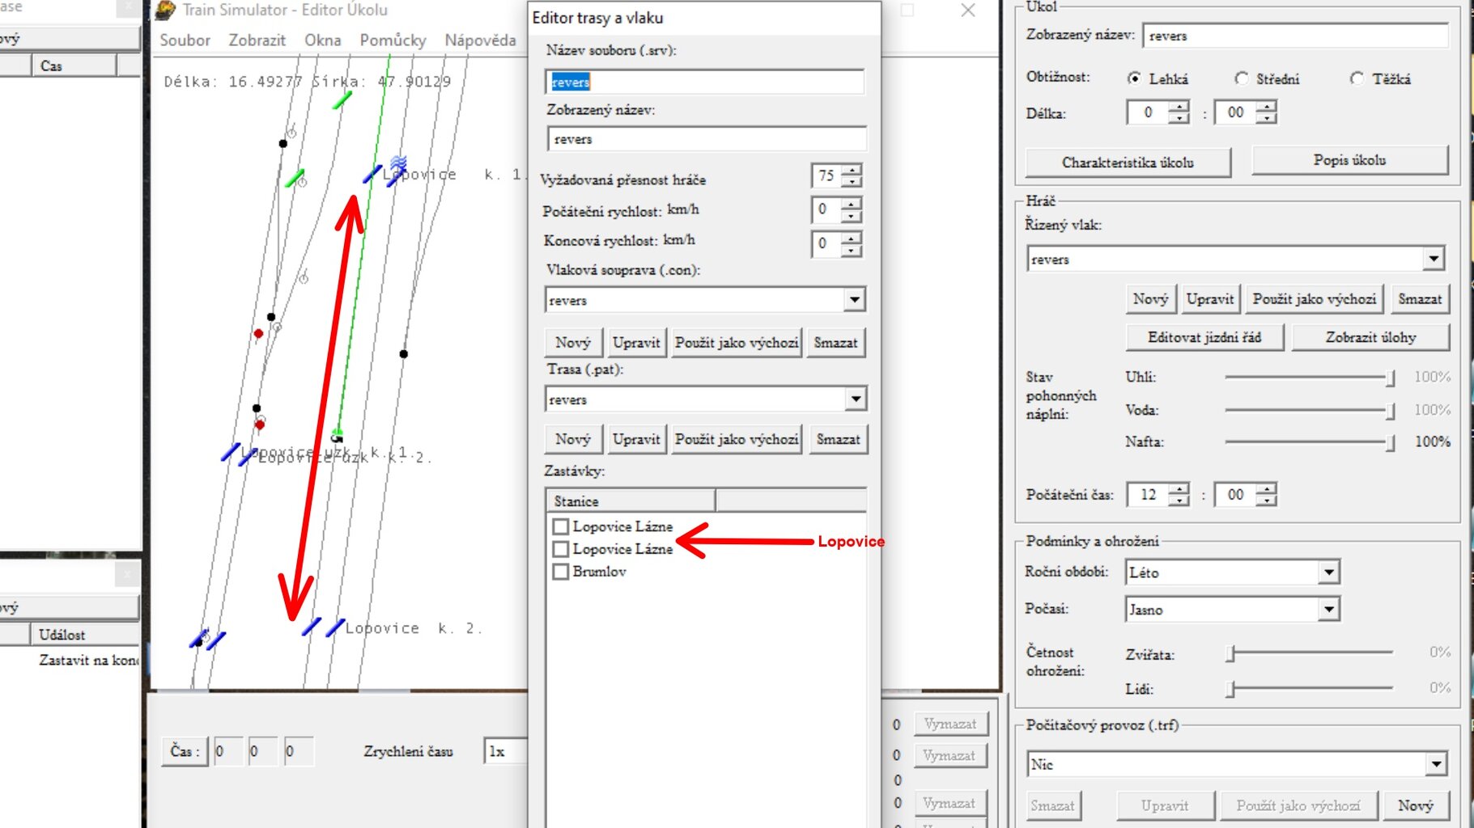Expand the Roční období dropdown showing Léto

coord(1328,572)
